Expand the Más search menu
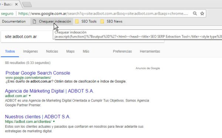The width and height of the screenshot is (222, 138). [x=86, y=52]
